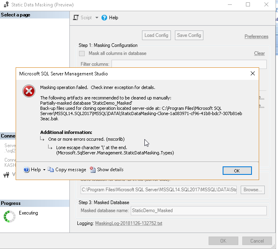Click 'Masking operation failed' message text
The width and height of the screenshot is (278, 249).
(97, 87)
